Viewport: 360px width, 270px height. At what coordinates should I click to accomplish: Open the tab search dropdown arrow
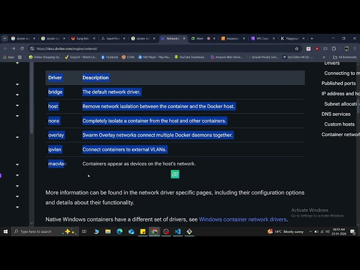click(5, 38)
